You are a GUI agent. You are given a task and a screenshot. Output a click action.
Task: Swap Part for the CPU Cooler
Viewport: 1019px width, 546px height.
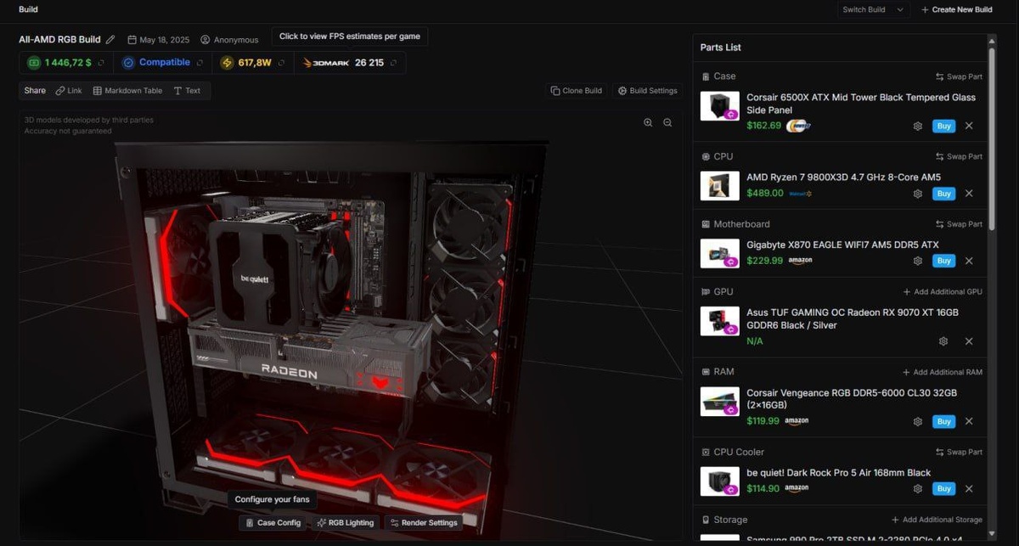point(959,453)
